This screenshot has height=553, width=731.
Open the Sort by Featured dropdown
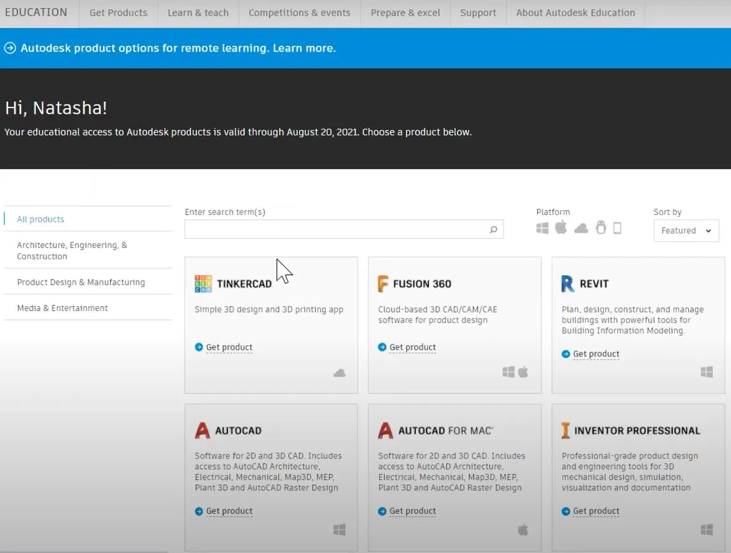click(x=686, y=231)
